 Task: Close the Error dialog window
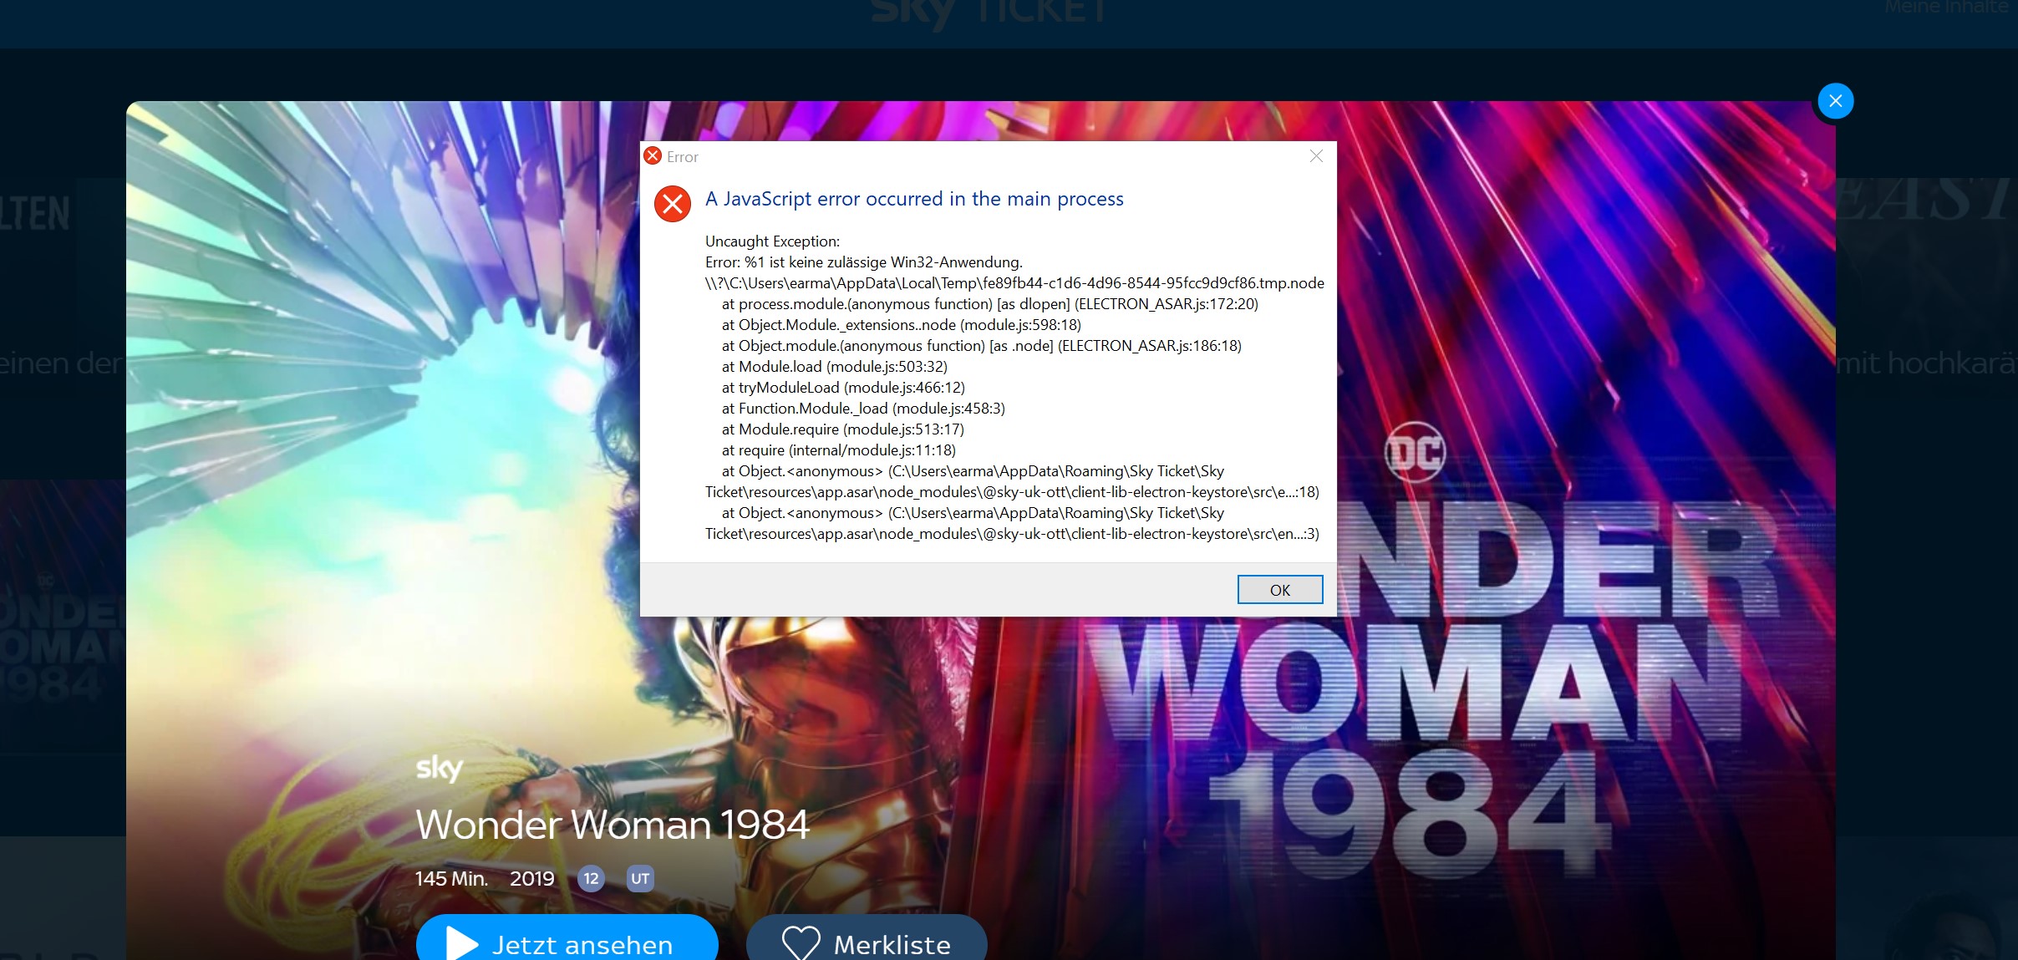click(1316, 156)
